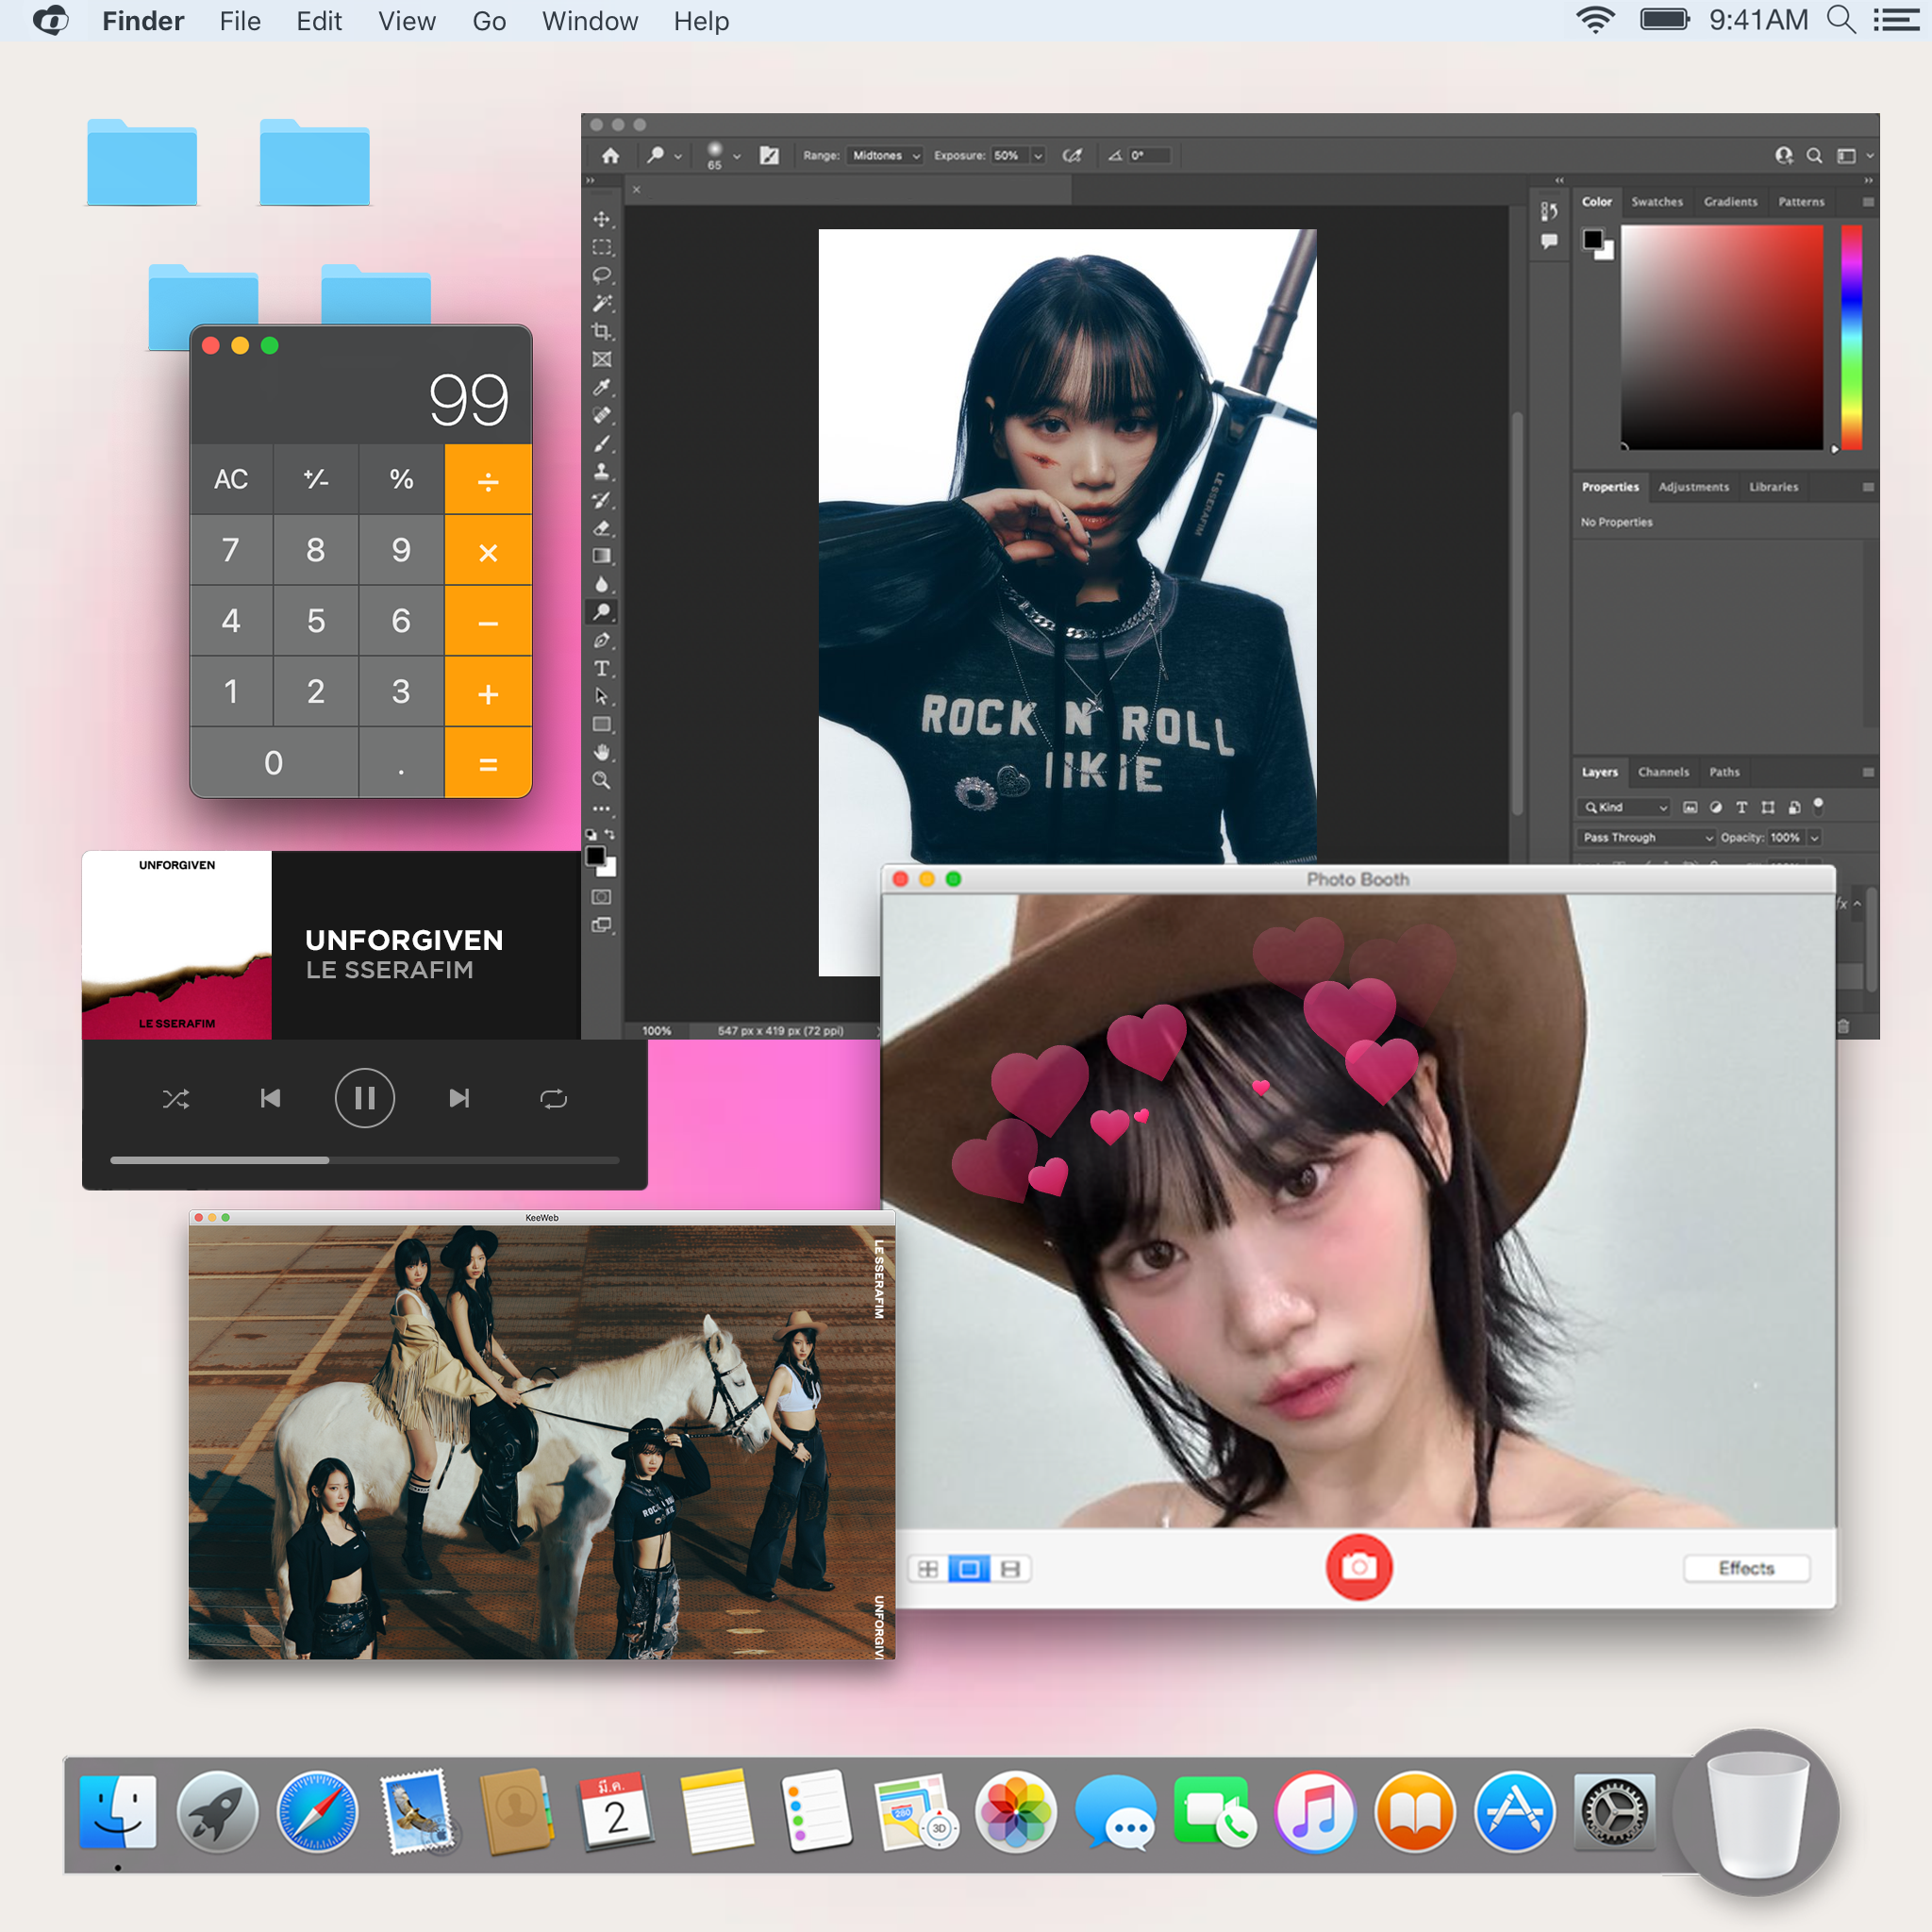Screen dimensions: 1932x1932
Task: Switch Photo Booth to single photo mode
Action: tap(968, 1568)
